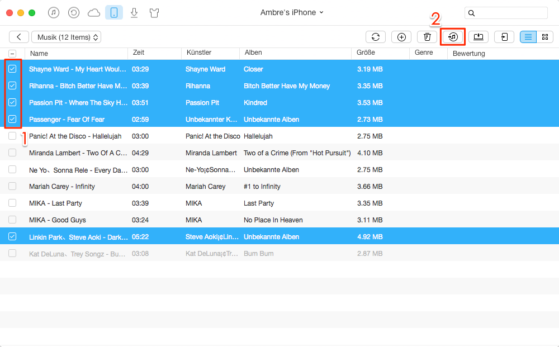
Task: Check the Panic! At the Disco checkbox
Action: tap(12, 136)
